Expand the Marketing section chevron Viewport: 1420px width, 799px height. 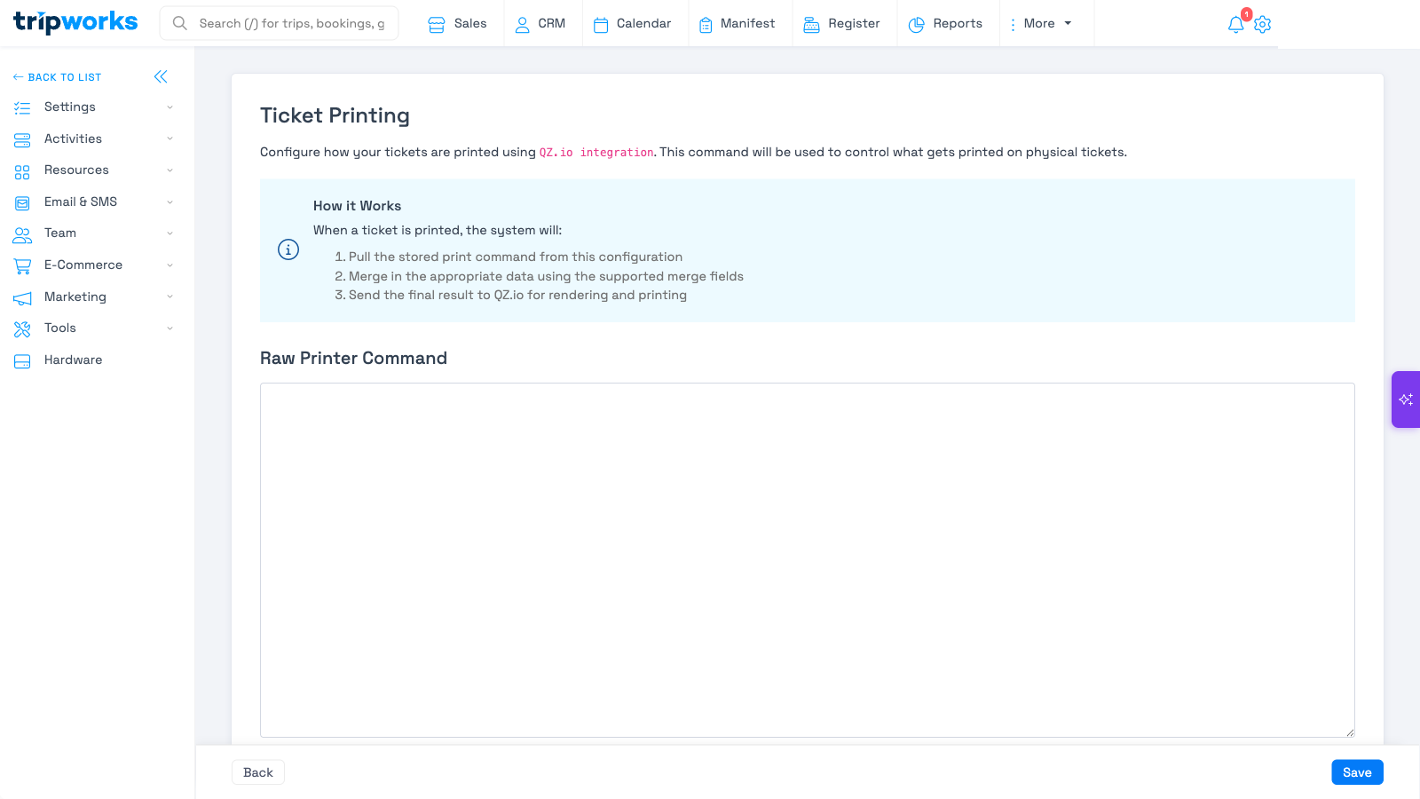[x=170, y=297]
